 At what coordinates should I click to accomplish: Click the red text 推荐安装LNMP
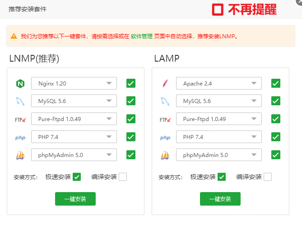pyautogui.click(x=218, y=36)
